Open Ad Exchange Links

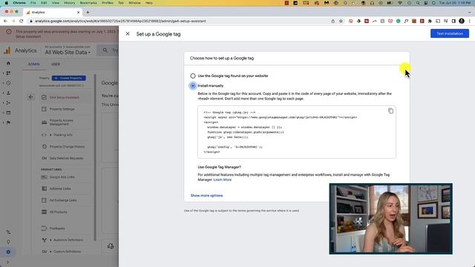(x=63, y=200)
